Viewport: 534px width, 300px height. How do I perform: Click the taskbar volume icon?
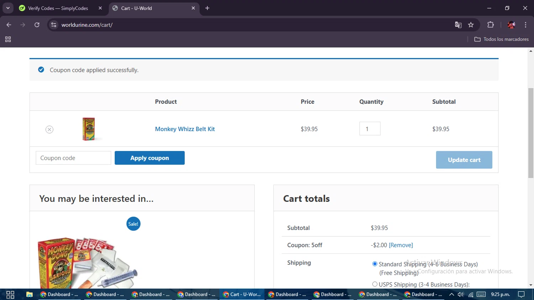[x=461, y=294]
